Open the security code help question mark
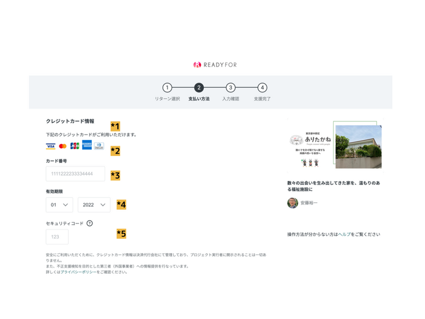 click(x=90, y=223)
